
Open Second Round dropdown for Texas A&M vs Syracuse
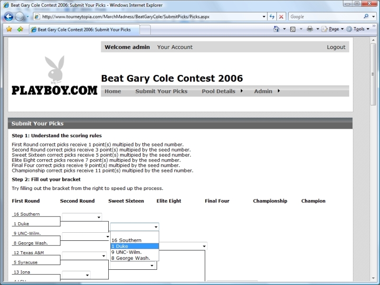(85, 256)
